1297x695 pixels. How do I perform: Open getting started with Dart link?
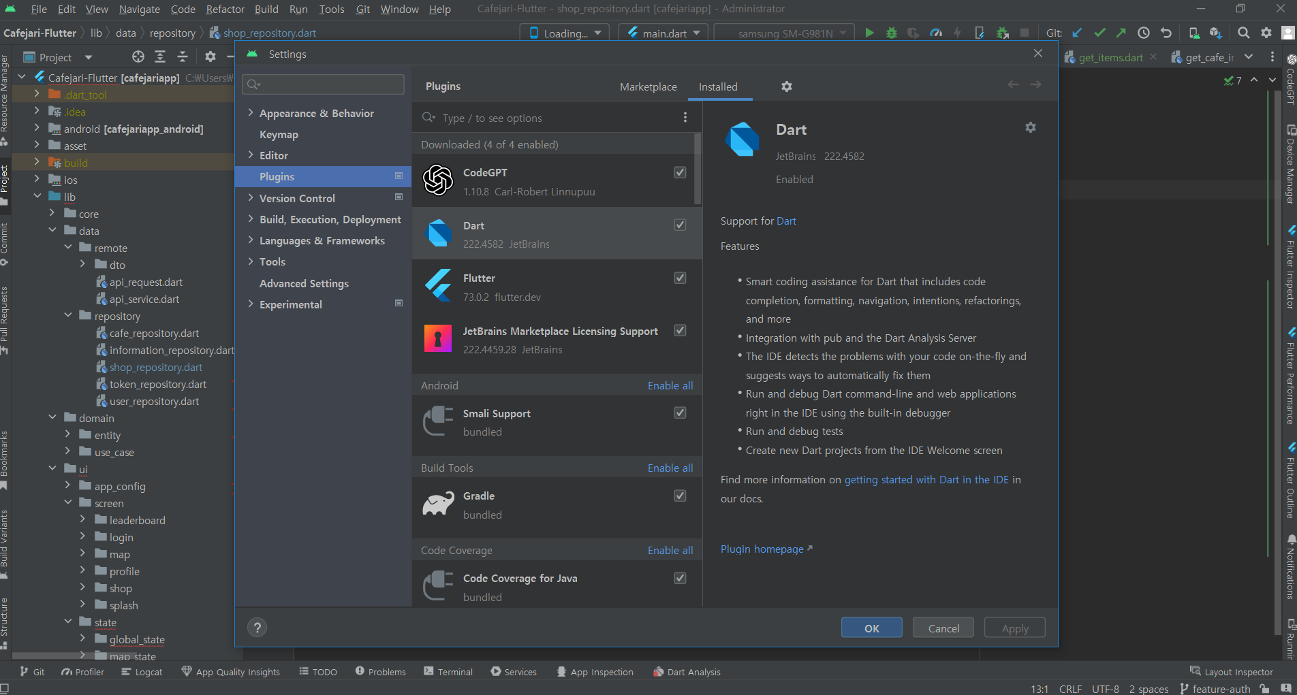pyautogui.click(x=926, y=479)
